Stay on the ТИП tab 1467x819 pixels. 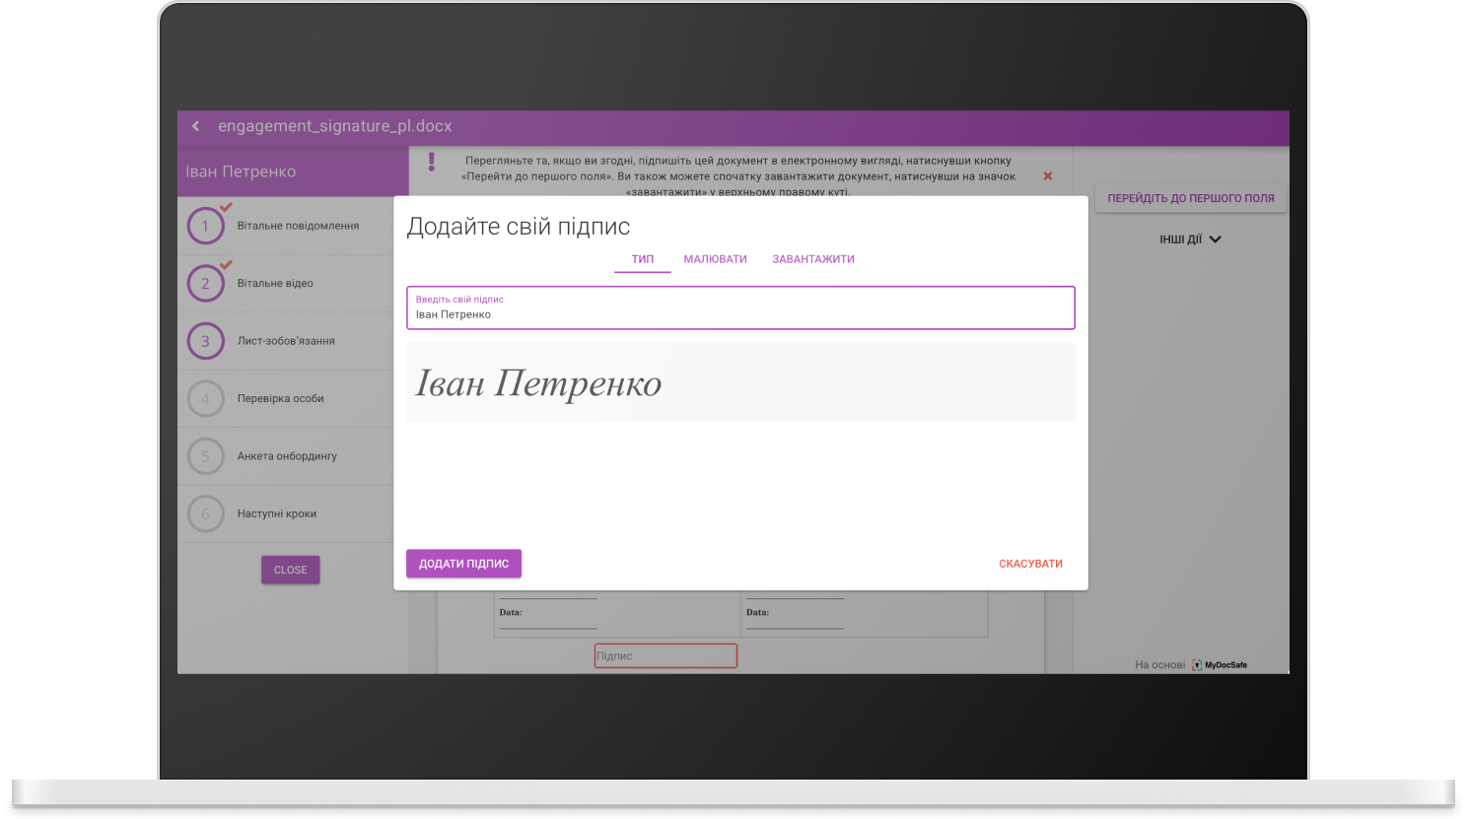click(x=642, y=258)
